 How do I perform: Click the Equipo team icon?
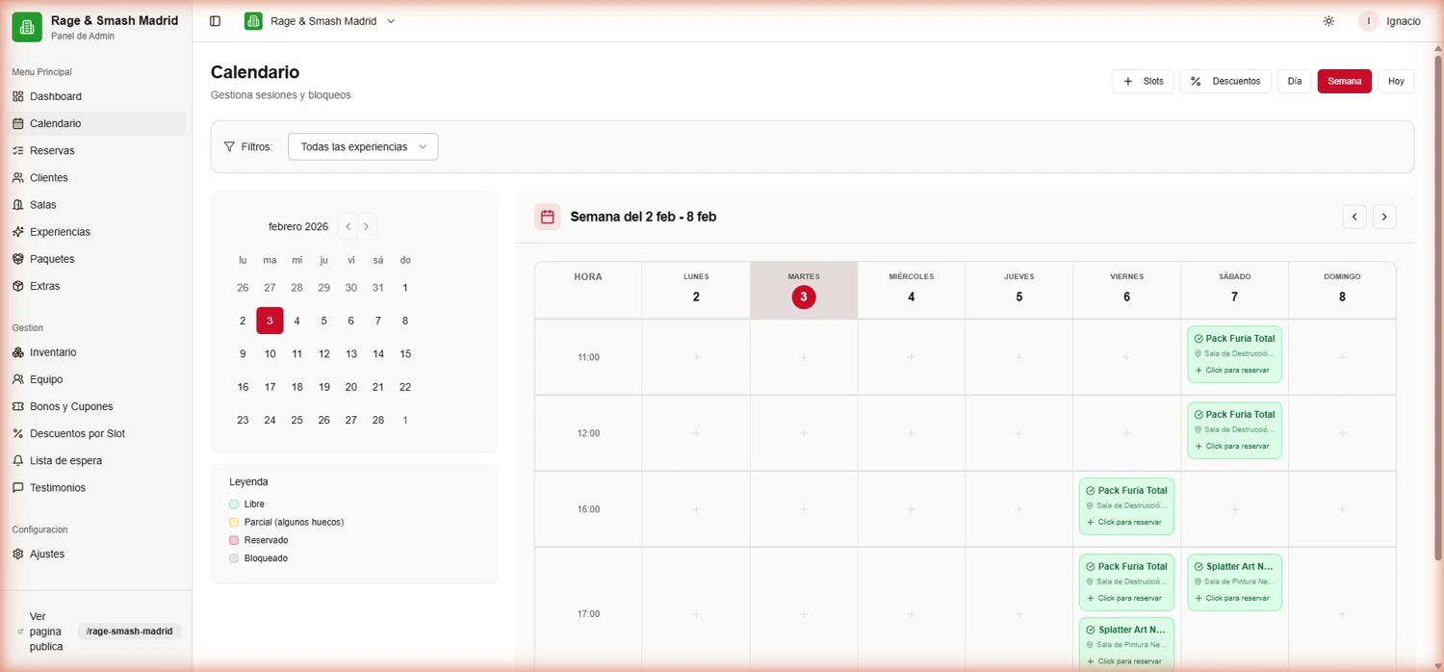[18, 379]
